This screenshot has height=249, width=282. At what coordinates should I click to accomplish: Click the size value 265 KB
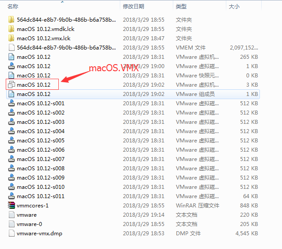tap(249, 57)
